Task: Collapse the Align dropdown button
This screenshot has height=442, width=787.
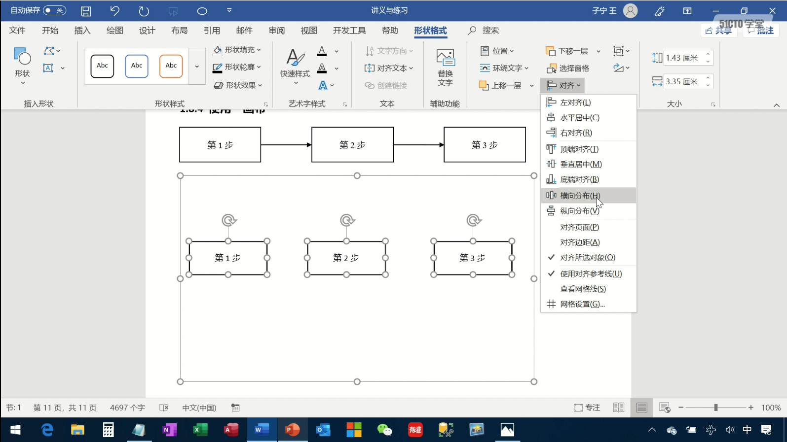Action: [x=562, y=85]
